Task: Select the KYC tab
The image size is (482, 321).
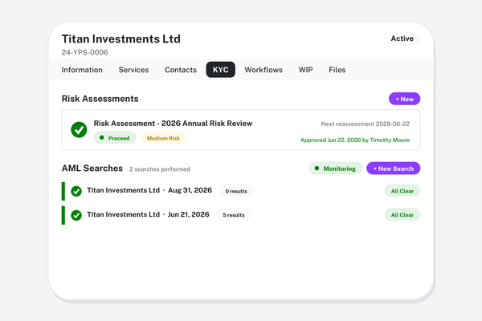Action: 221,70
